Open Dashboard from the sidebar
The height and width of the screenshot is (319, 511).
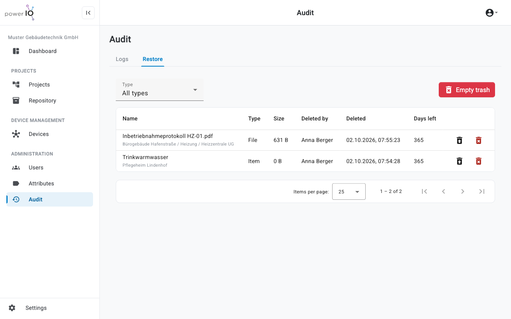50,51
